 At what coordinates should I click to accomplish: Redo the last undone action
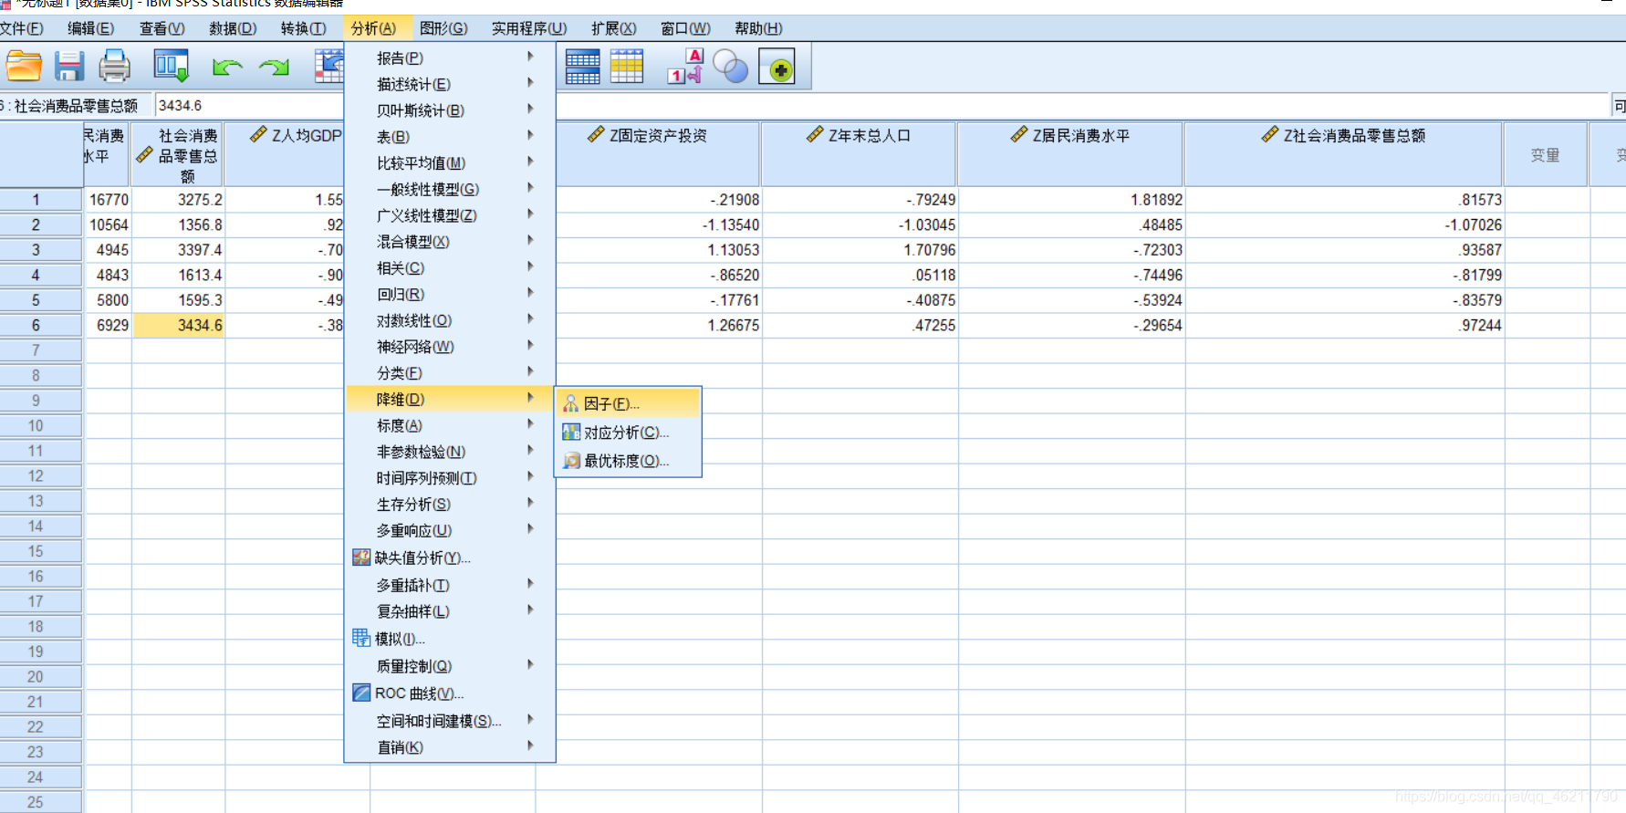pyautogui.click(x=274, y=67)
